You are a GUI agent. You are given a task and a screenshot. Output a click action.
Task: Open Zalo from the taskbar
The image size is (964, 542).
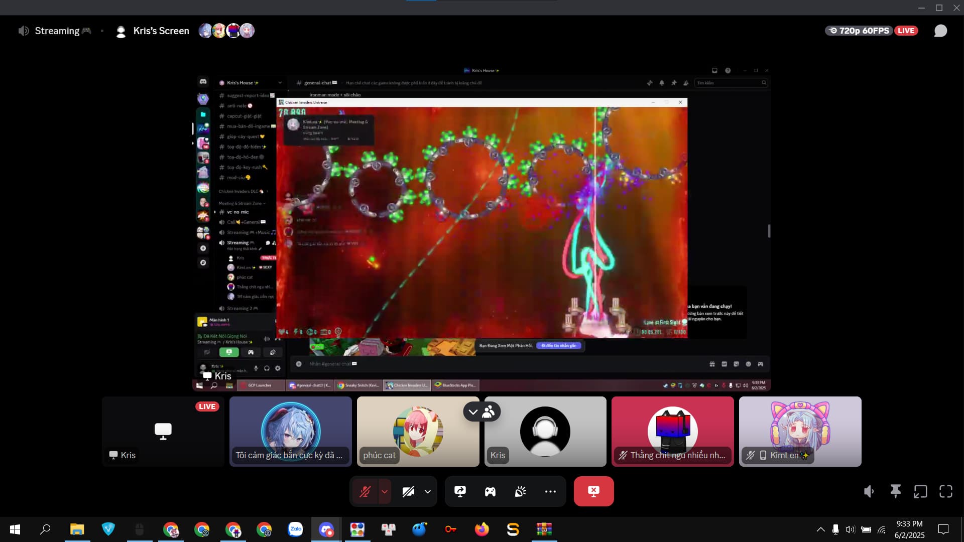point(295,529)
